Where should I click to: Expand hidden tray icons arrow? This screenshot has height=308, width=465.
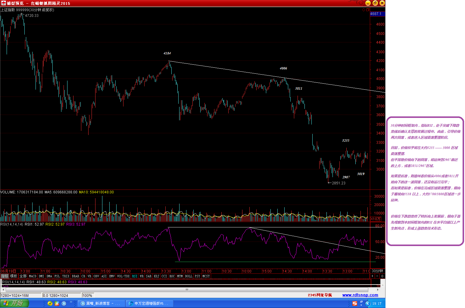click(x=368, y=303)
